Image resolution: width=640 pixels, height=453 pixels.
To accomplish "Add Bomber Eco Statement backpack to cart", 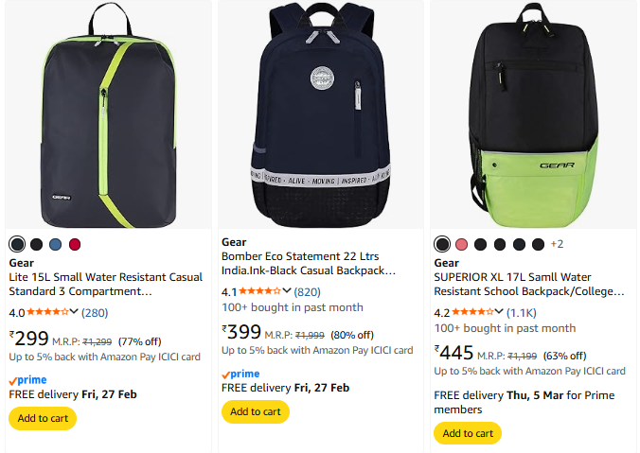I will [256, 411].
